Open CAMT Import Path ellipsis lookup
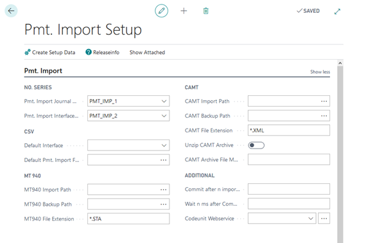This screenshot has height=243, width=368. coord(324,101)
